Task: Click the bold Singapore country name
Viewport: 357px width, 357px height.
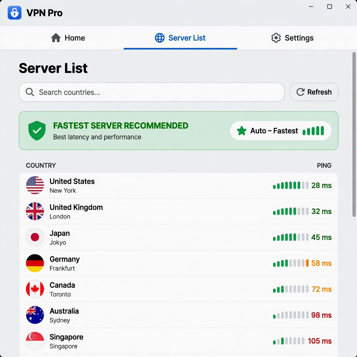Action: pyautogui.click(x=66, y=337)
